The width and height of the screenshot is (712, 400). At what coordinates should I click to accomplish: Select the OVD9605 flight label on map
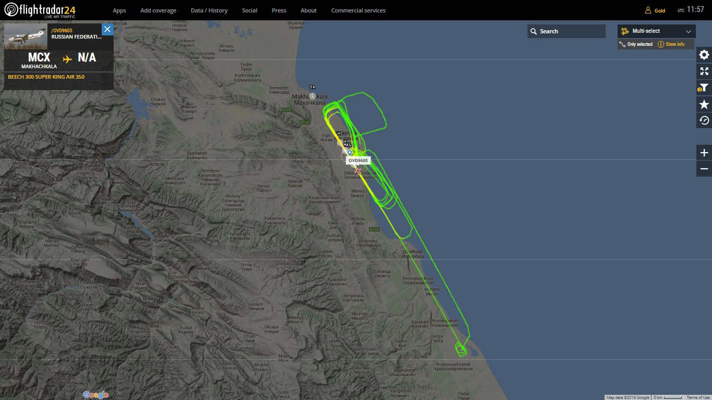(x=359, y=160)
